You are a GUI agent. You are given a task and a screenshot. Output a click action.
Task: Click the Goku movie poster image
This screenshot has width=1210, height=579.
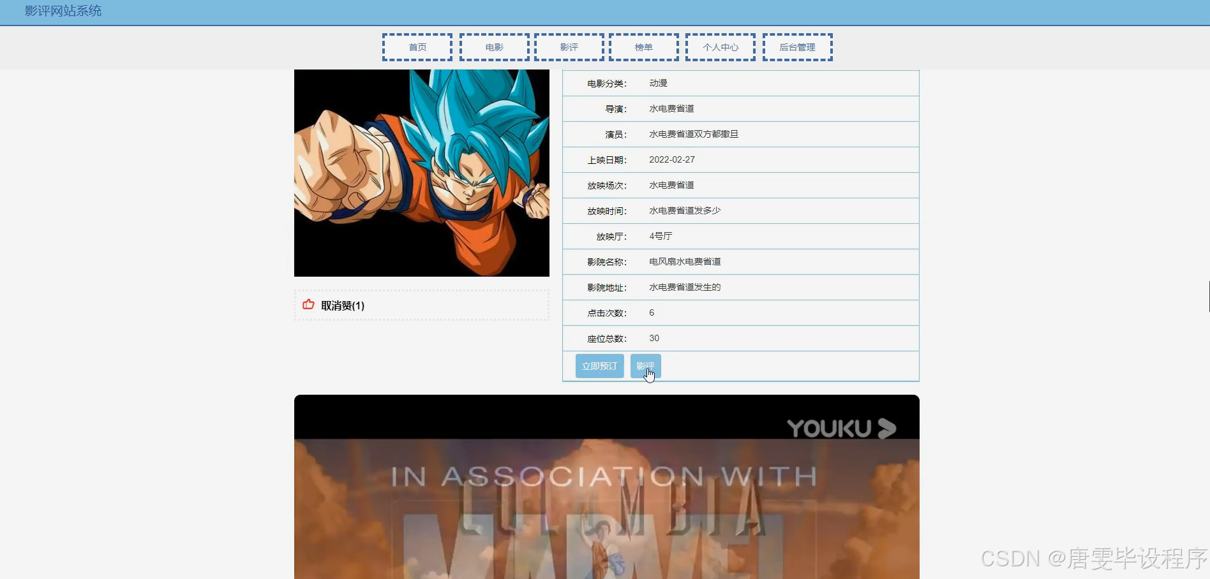coord(422,173)
